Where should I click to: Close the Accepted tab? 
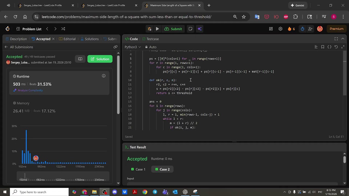pyautogui.click(x=53, y=39)
